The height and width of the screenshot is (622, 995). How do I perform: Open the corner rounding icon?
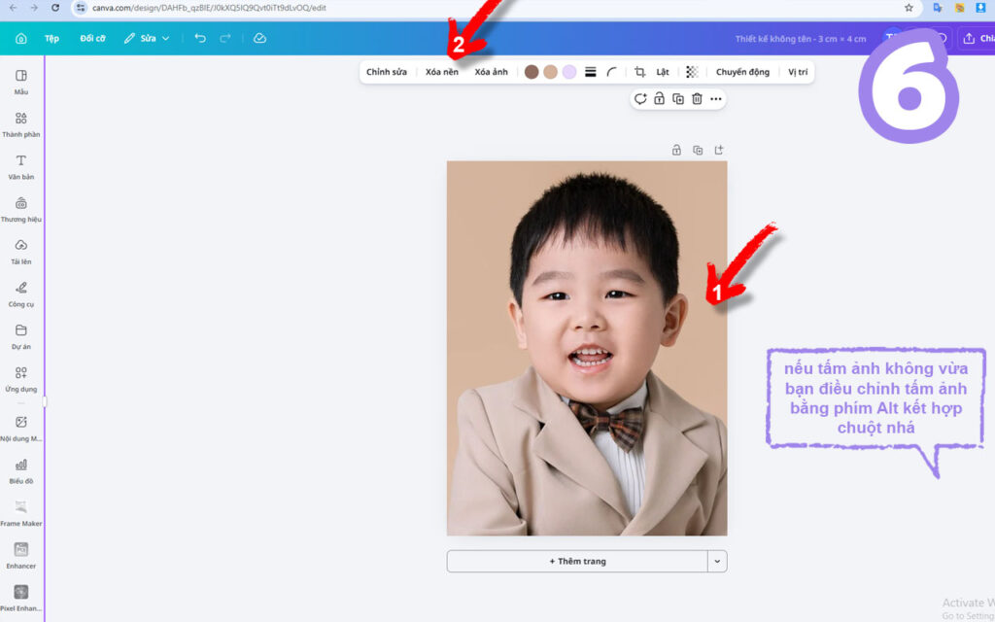[x=611, y=72]
